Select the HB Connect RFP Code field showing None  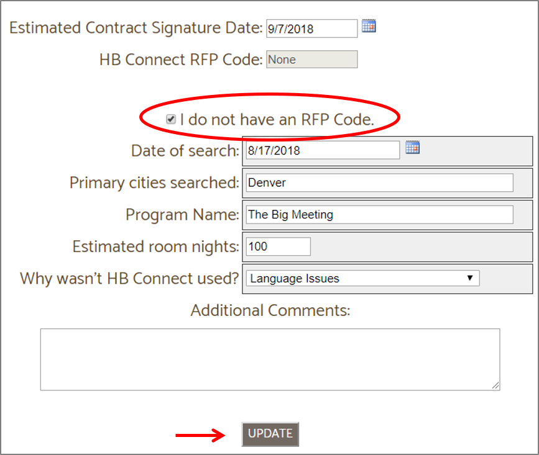pos(311,59)
